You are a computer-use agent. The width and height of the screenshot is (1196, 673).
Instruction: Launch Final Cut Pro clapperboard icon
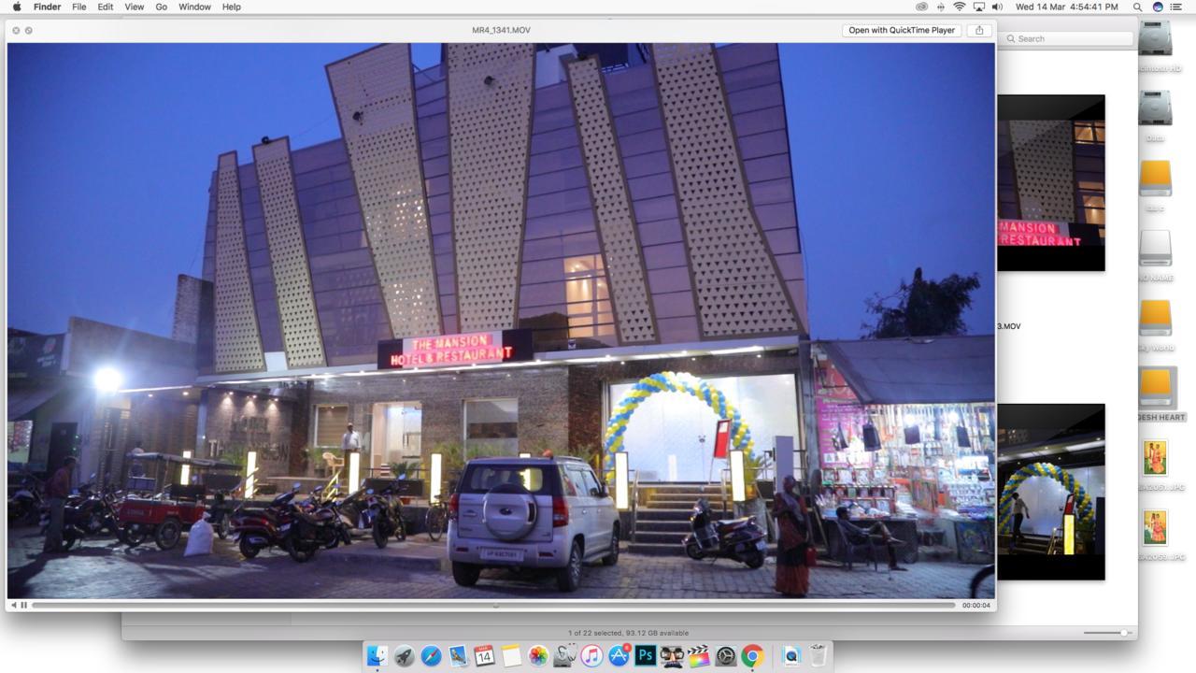(x=699, y=656)
